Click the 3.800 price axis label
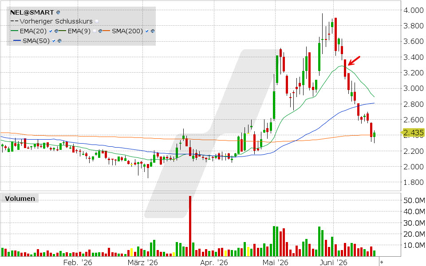The image size is (426, 266). [x=414, y=26]
